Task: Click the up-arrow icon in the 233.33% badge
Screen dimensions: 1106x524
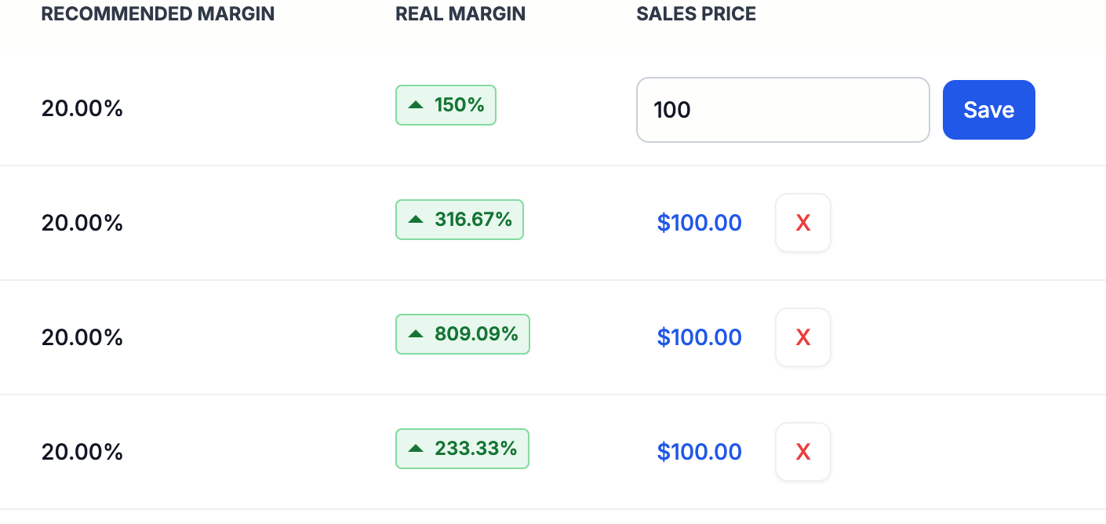Action: [416, 449]
